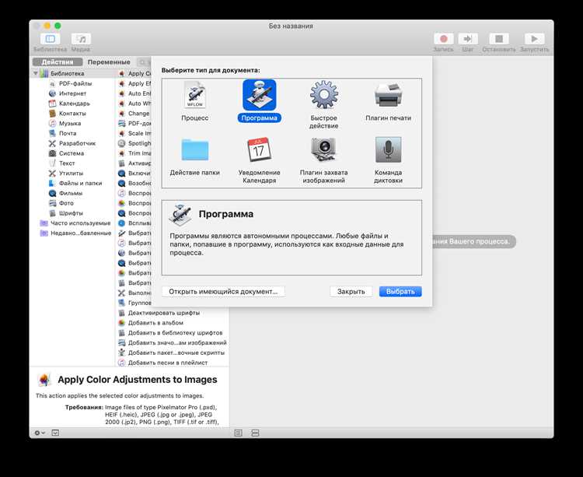
Task: Select Trim Ima action
Action: click(134, 153)
